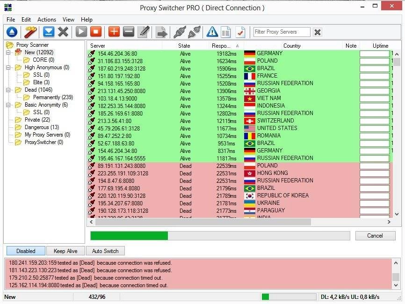Click the Disabled mode button

pyautogui.click(x=26, y=251)
